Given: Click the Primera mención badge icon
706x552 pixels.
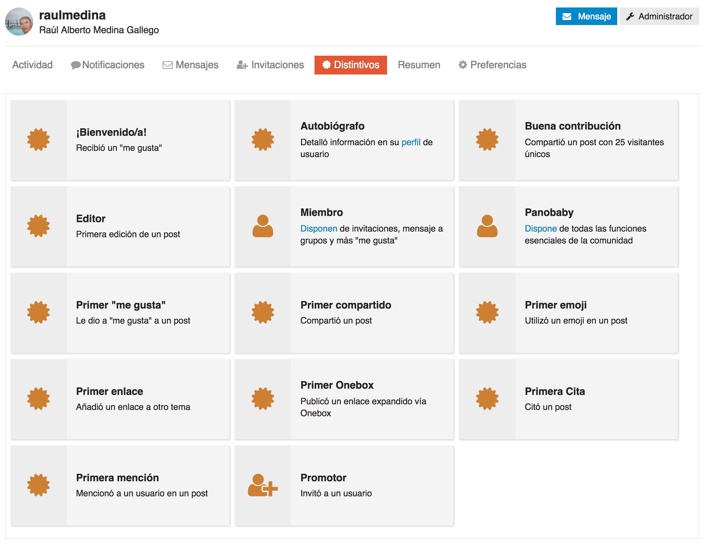Looking at the screenshot, I should click(38, 485).
